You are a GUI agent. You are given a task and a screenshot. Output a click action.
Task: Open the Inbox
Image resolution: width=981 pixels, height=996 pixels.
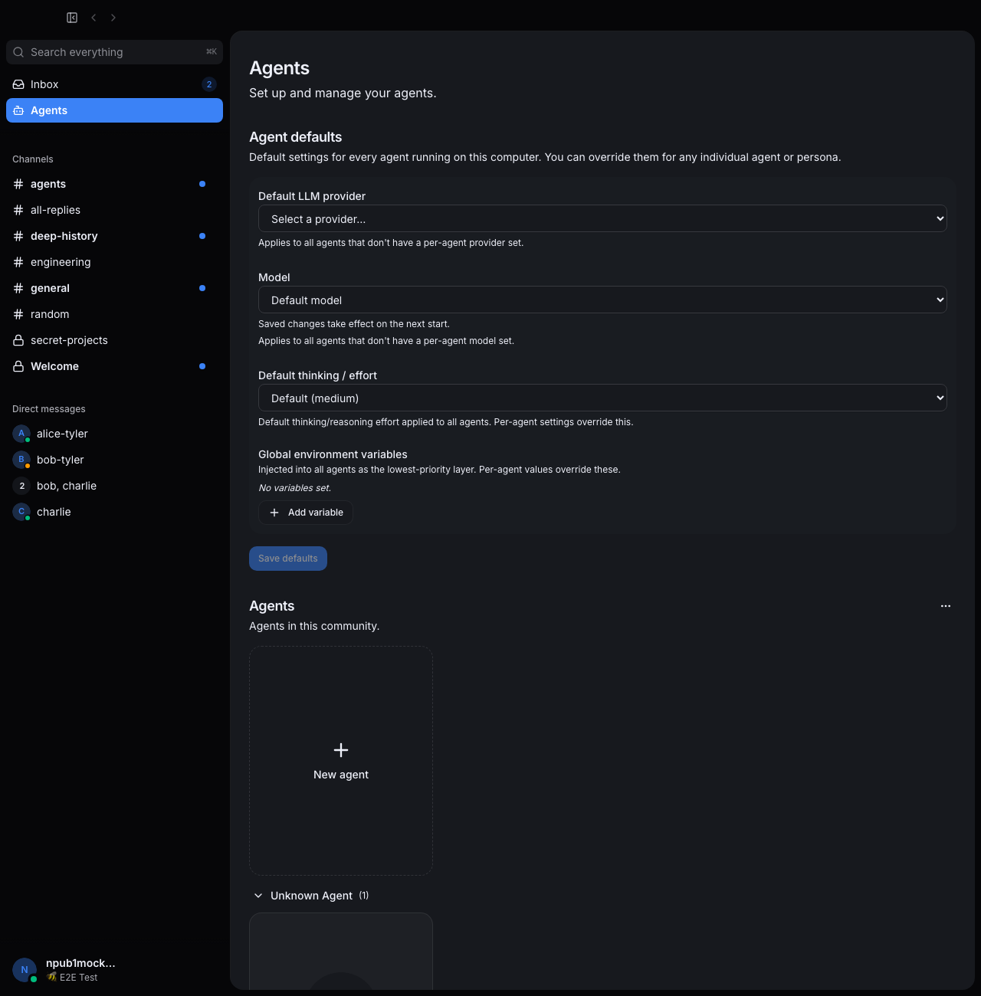click(x=114, y=84)
